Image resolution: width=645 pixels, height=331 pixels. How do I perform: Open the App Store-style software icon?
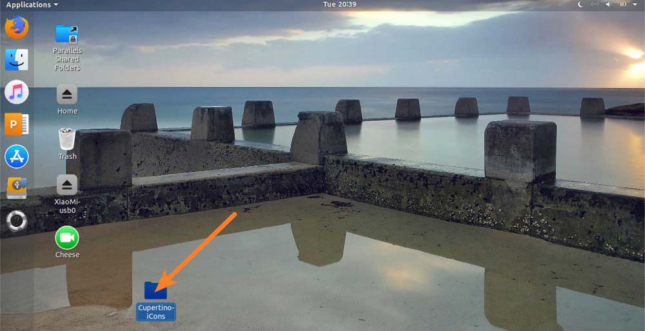pos(16,156)
